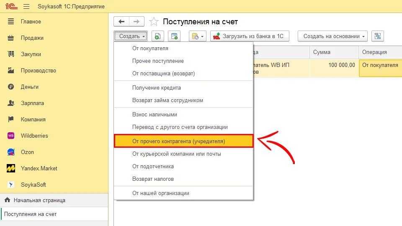Viewport: 402px width, 226px height.
Task: Open the hamburger main menu icon
Action: pos(26,6)
